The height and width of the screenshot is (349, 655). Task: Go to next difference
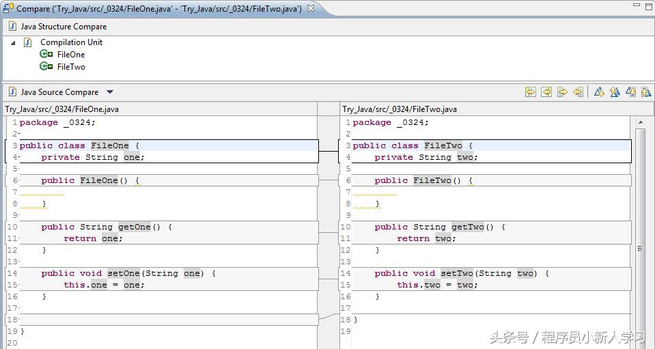599,92
